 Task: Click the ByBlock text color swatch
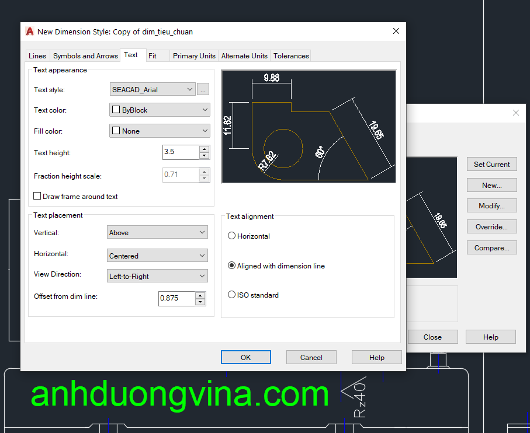click(x=116, y=110)
